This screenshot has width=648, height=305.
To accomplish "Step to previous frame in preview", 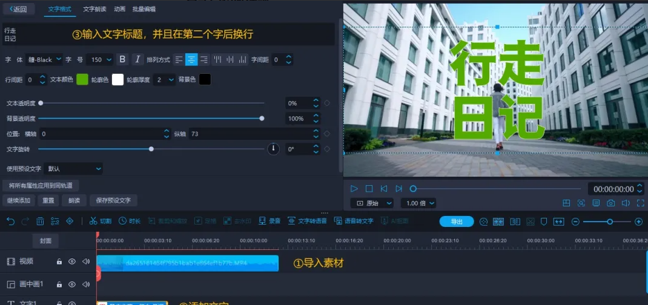I will [384, 189].
